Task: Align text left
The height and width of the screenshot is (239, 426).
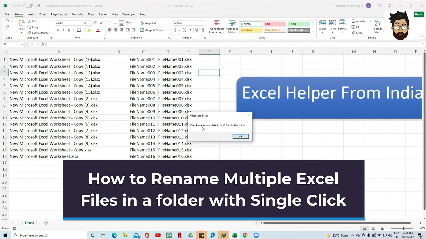Action: pyautogui.click(x=110, y=30)
